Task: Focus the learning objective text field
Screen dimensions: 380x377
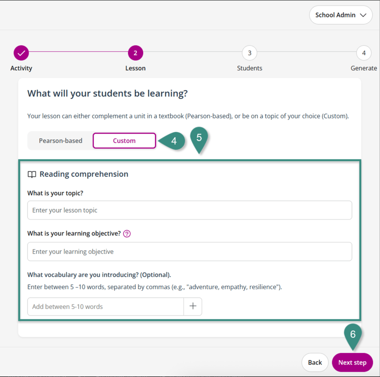Action: pyautogui.click(x=190, y=251)
